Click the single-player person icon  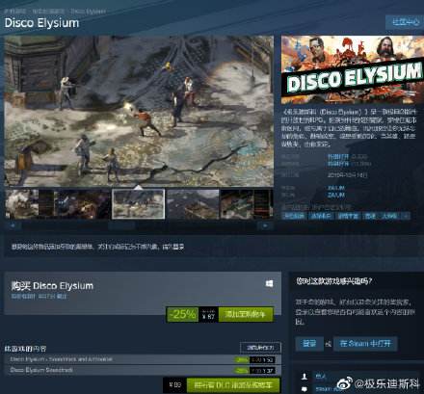click(x=305, y=377)
